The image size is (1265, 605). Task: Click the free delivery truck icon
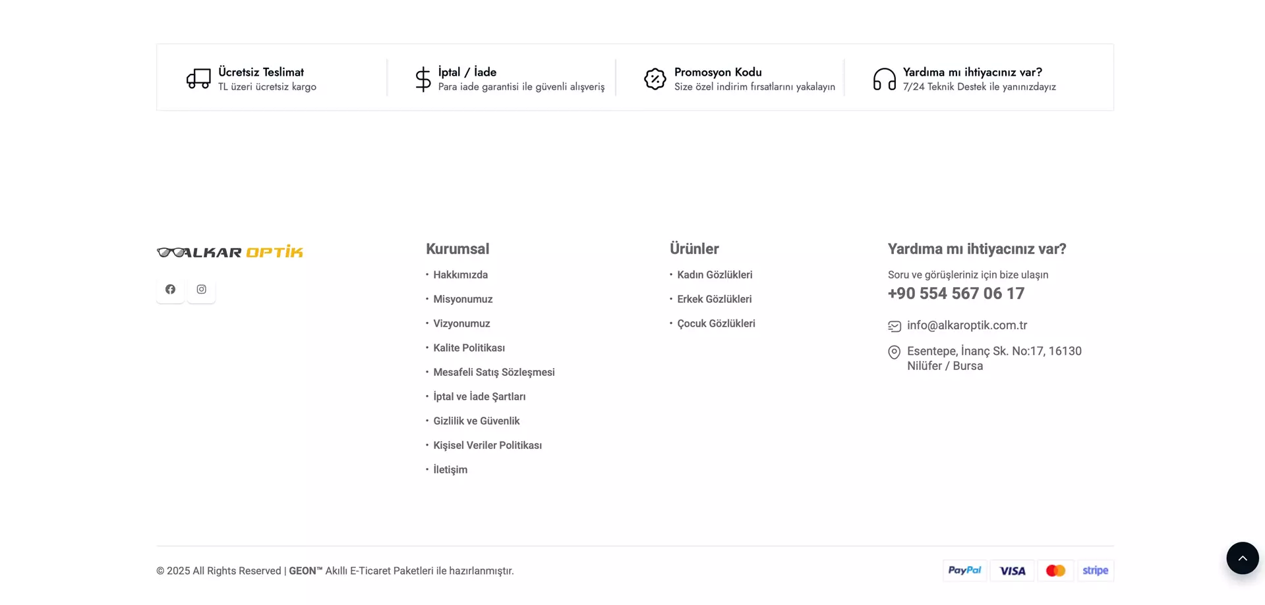(x=198, y=78)
